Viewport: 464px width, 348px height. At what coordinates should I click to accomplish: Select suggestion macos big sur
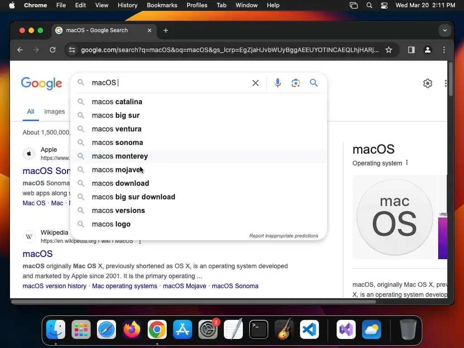click(x=199, y=116)
